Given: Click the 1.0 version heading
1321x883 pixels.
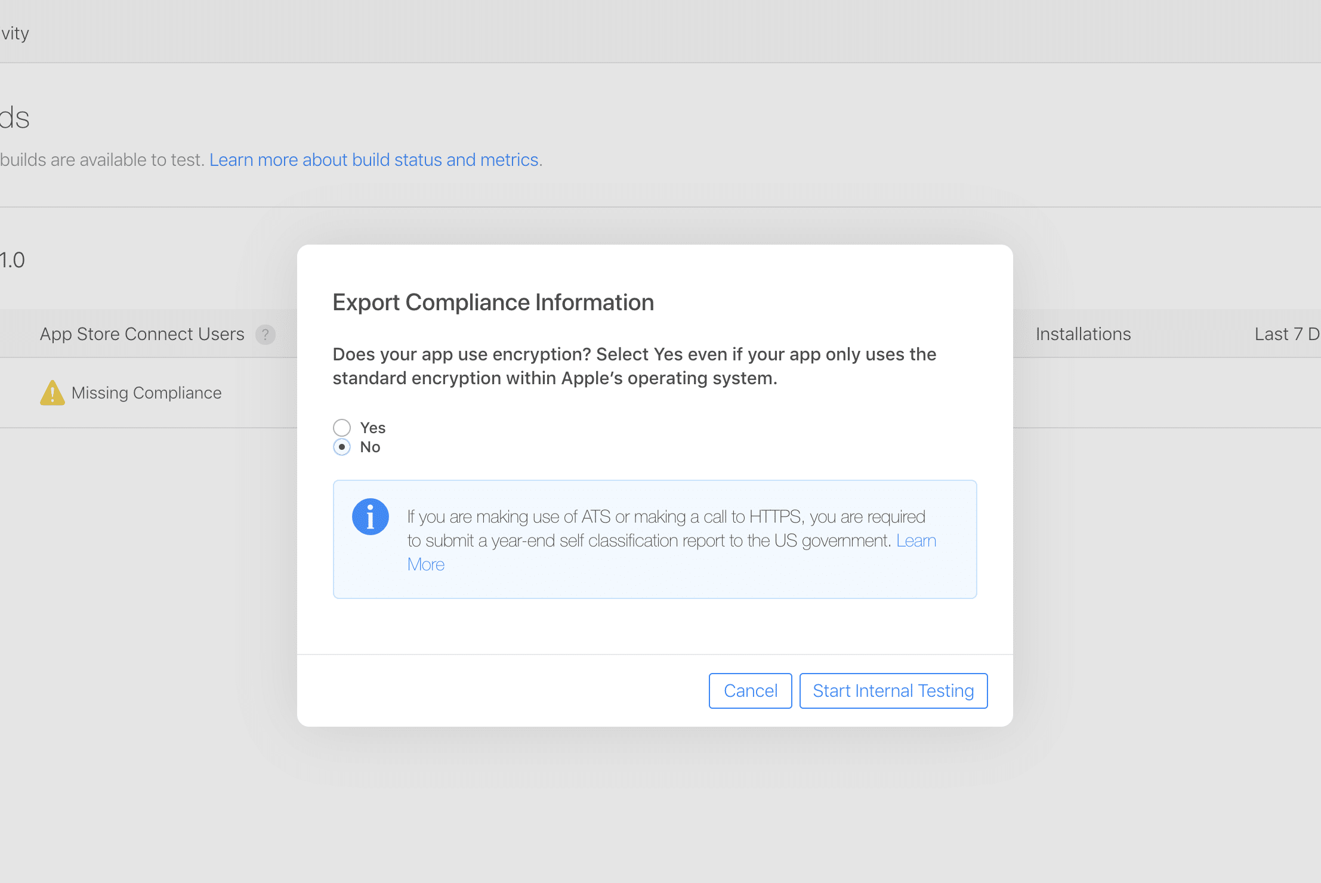Looking at the screenshot, I should [13, 260].
